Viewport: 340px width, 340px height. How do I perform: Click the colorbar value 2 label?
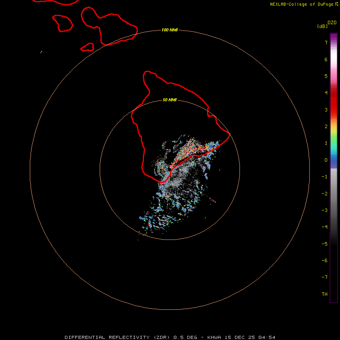326,127
